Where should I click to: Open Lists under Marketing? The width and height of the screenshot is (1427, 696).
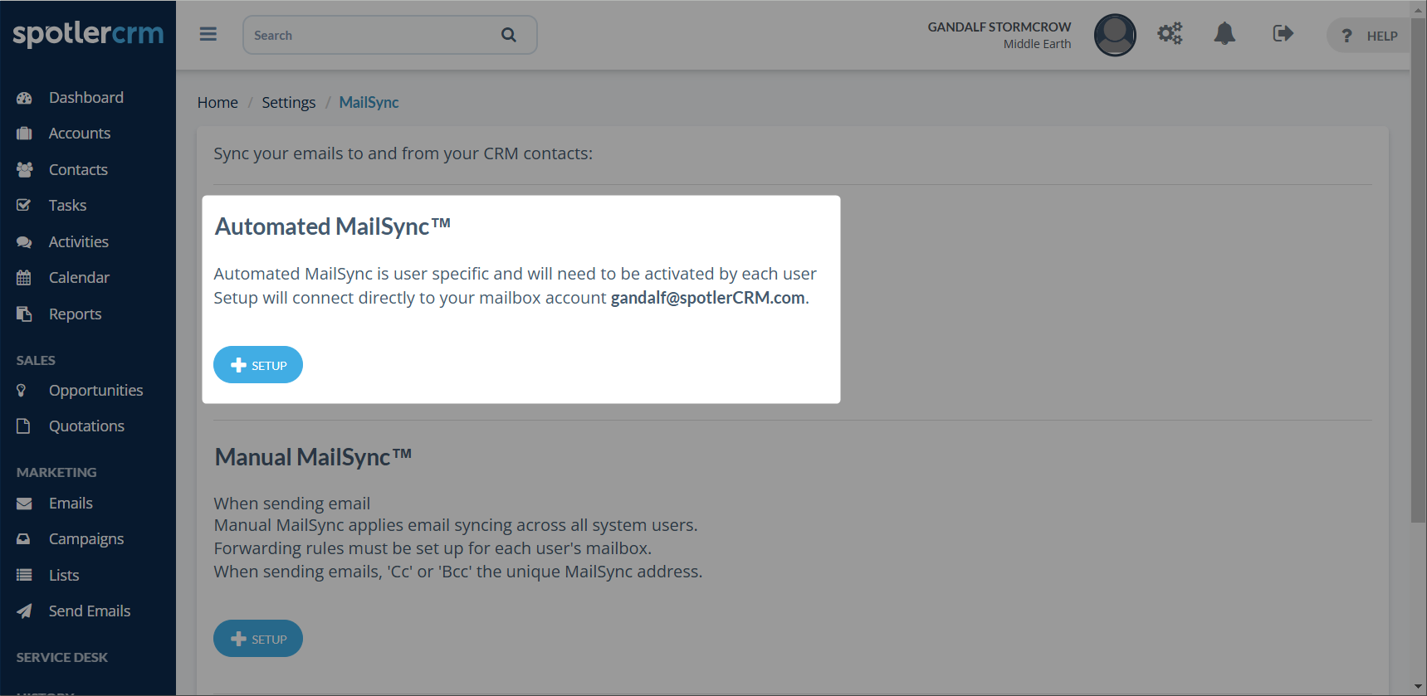click(64, 576)
